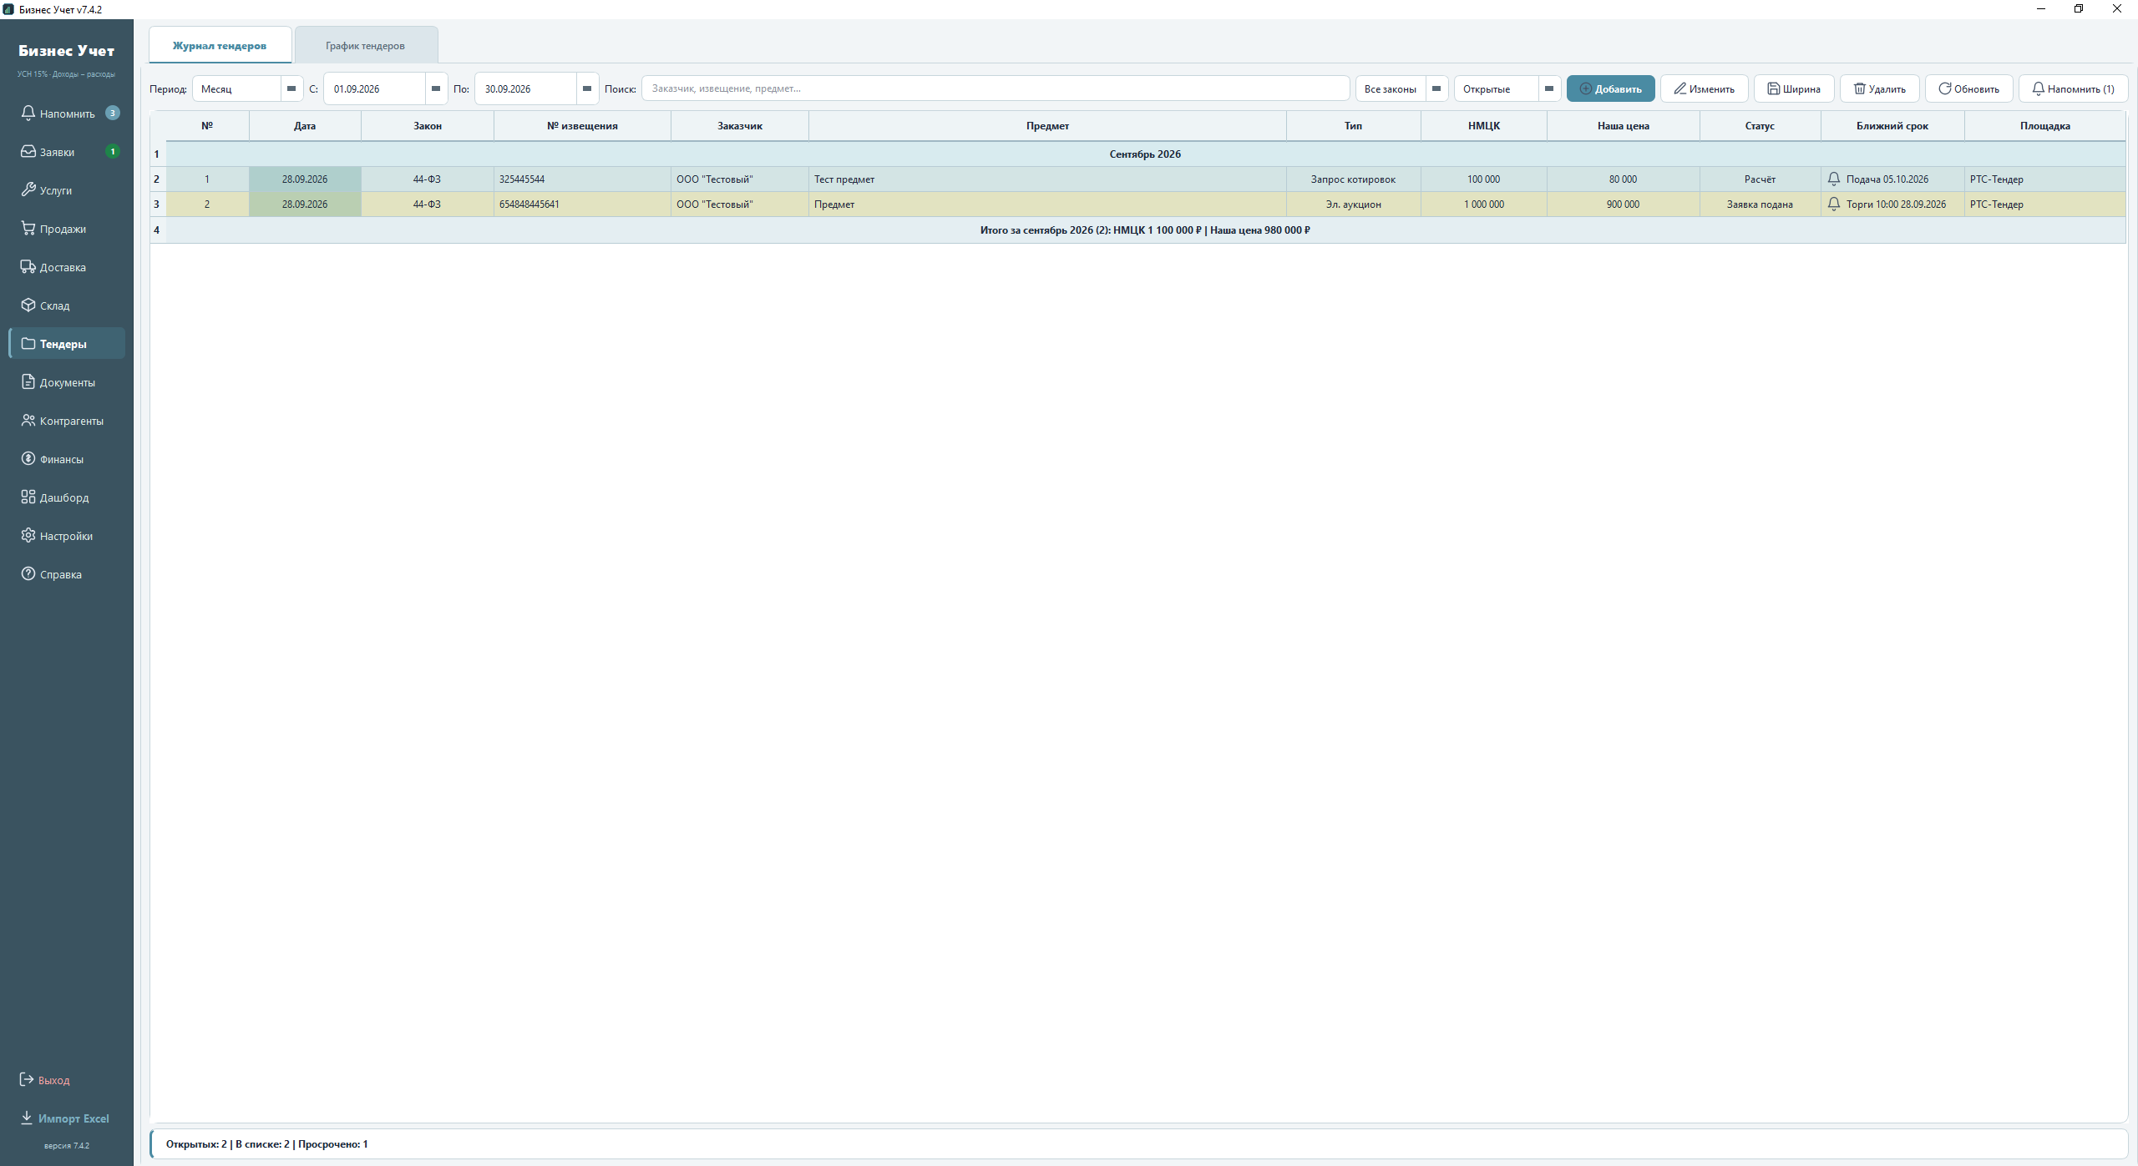
Task: Open the Дашборд section
Action: coord(67,497)
